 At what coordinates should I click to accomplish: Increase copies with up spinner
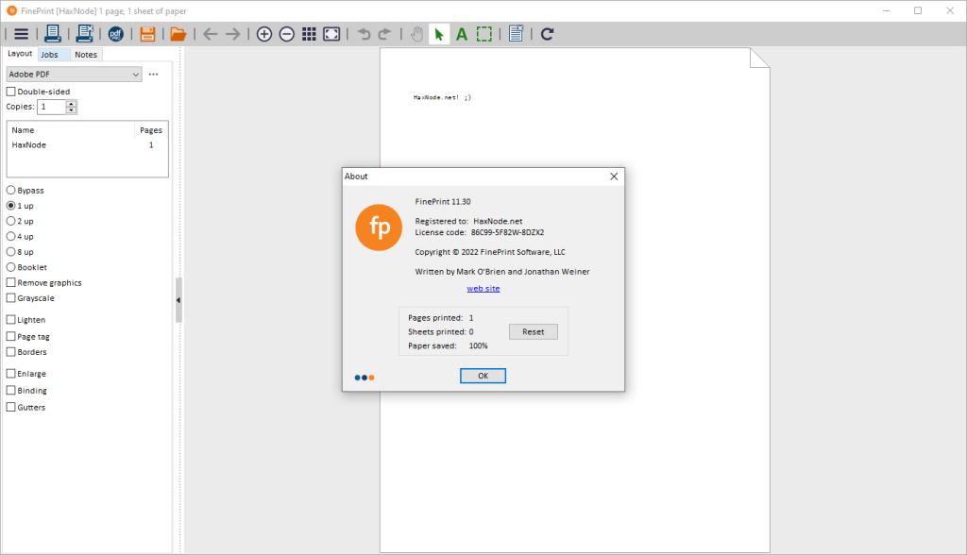[72, 103]
